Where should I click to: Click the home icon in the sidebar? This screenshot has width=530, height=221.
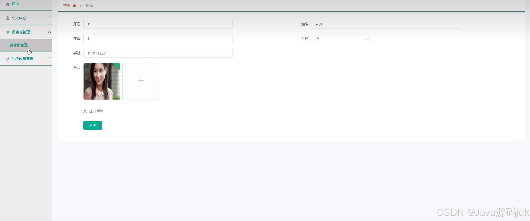8,4
